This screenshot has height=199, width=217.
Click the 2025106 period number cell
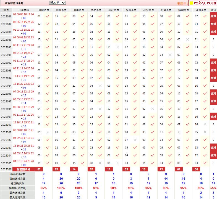pyautogui.click(x=6, y=169)
